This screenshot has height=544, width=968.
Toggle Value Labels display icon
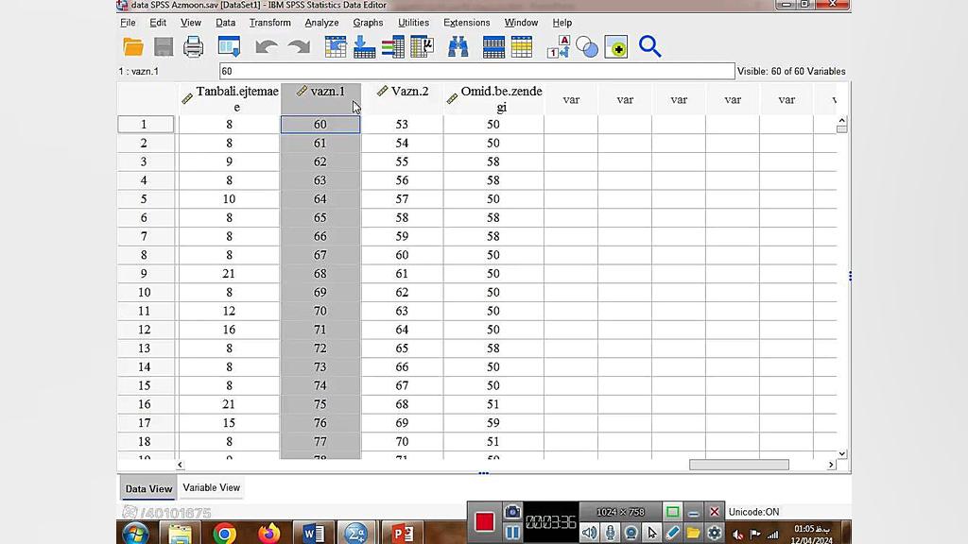[558, 47]
